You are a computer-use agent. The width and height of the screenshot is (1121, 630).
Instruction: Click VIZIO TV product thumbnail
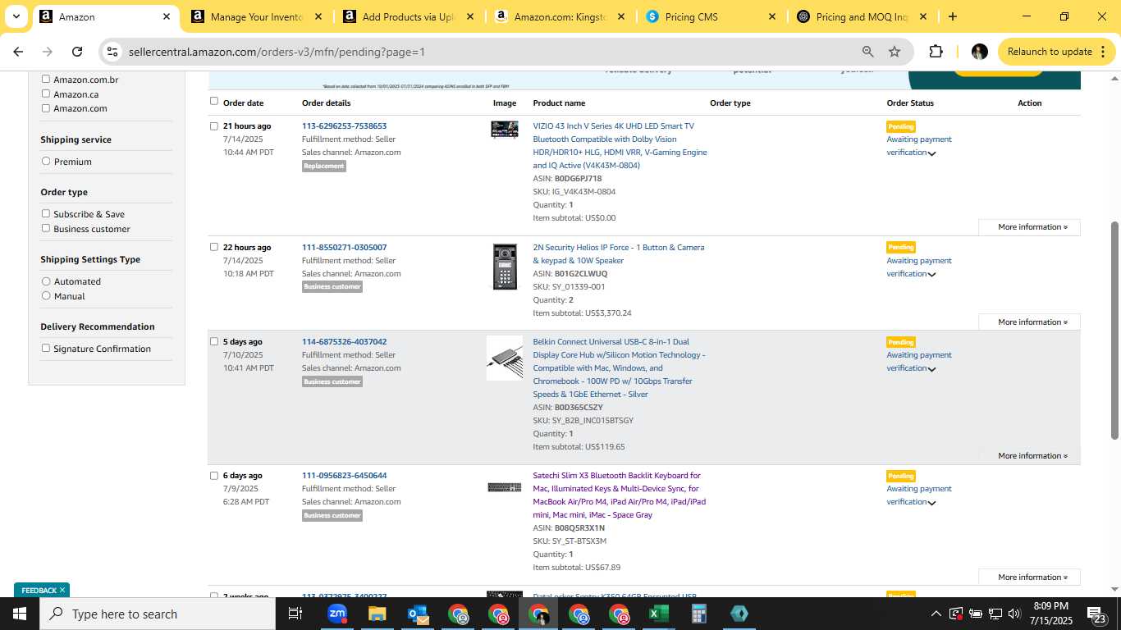(x=504, y=130)
